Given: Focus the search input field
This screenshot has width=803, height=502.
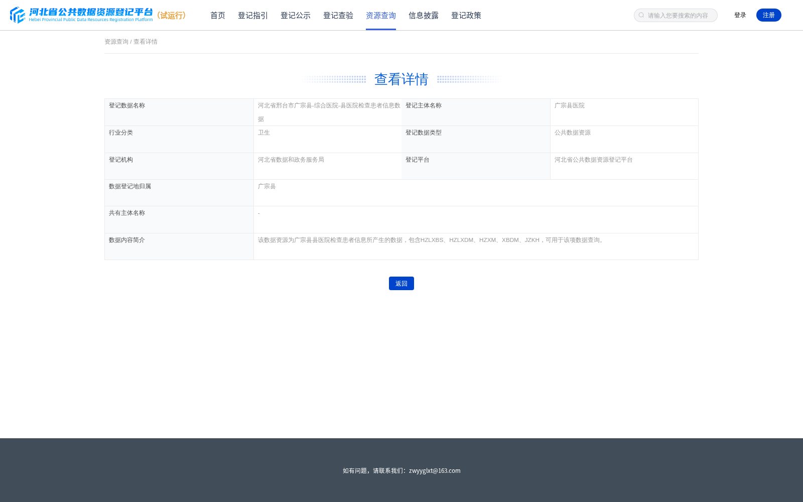Looking at the screenshot, I should pos(676,16).
